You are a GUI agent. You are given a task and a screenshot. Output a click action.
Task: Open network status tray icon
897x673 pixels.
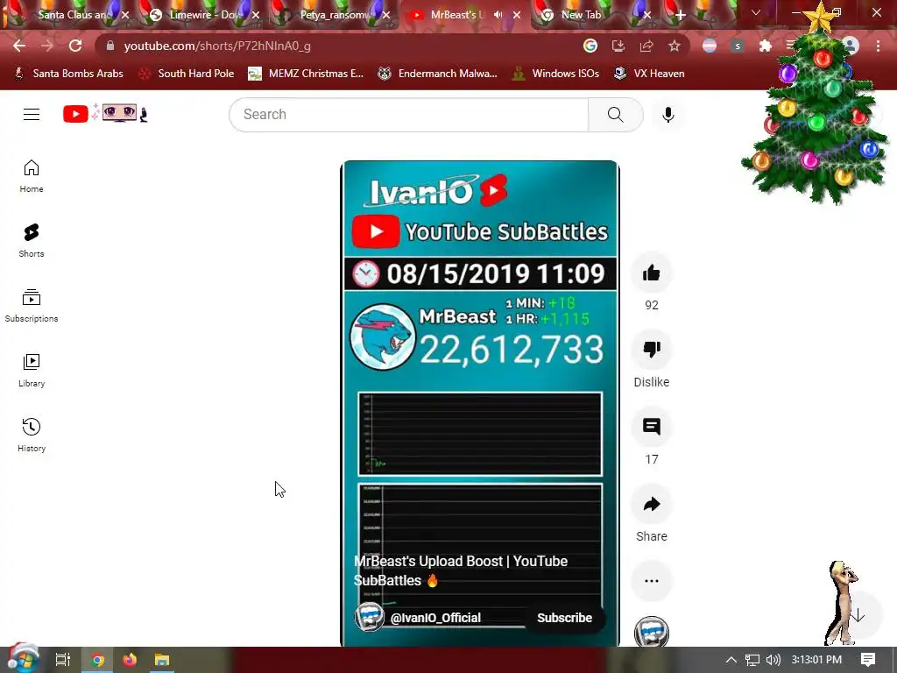[752, 660]
